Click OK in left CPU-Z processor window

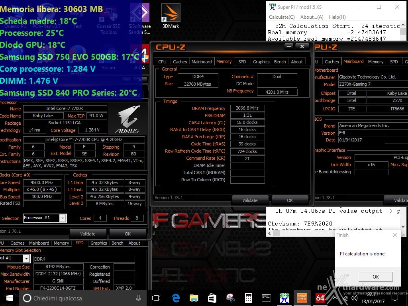coord(128,233)
